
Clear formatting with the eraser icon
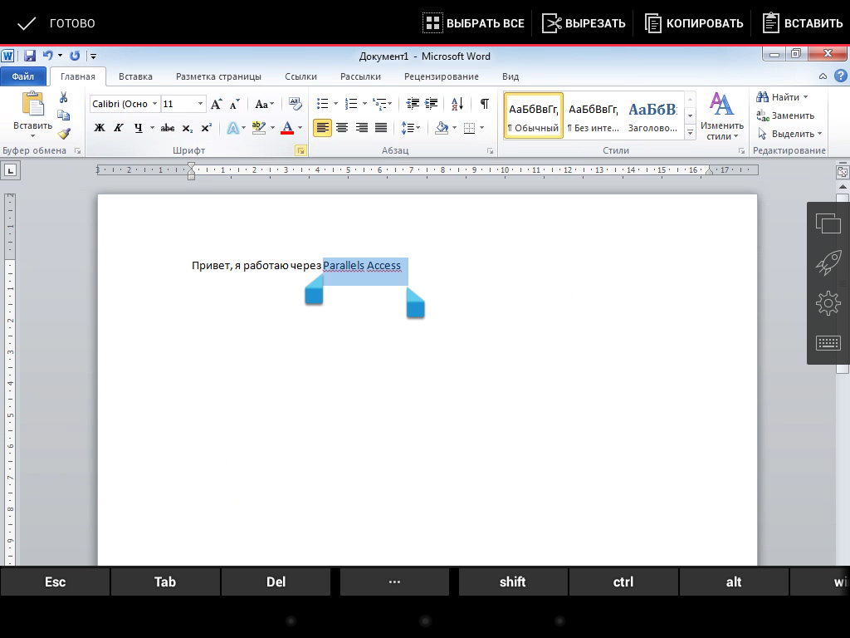(x=295, y=104)
